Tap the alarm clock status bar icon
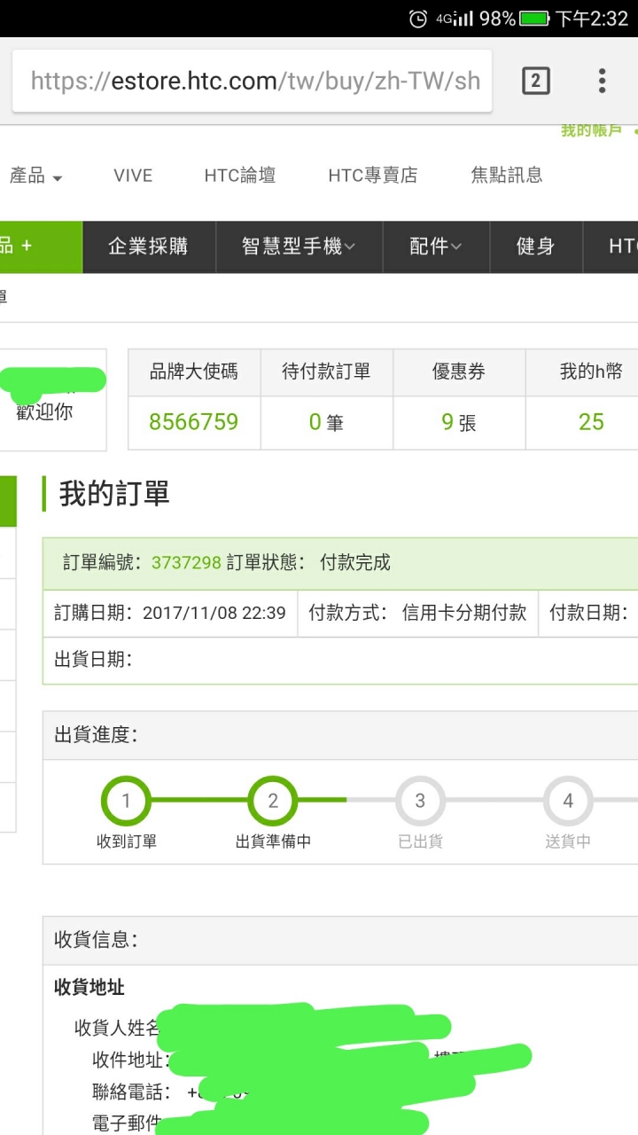 (418, 19)
